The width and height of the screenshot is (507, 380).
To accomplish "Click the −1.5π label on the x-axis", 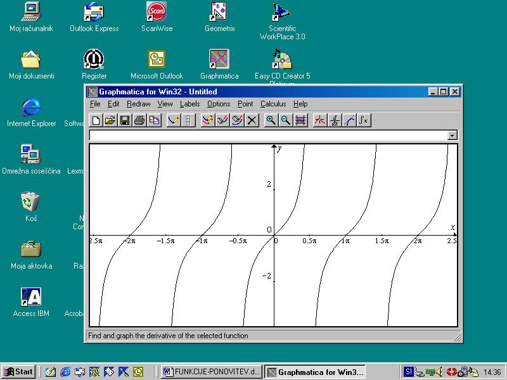I will pos(165,241).
